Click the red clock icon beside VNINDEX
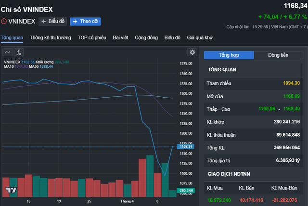The width and height of the screenshot is (308, 206). click(x=4, y=21)
